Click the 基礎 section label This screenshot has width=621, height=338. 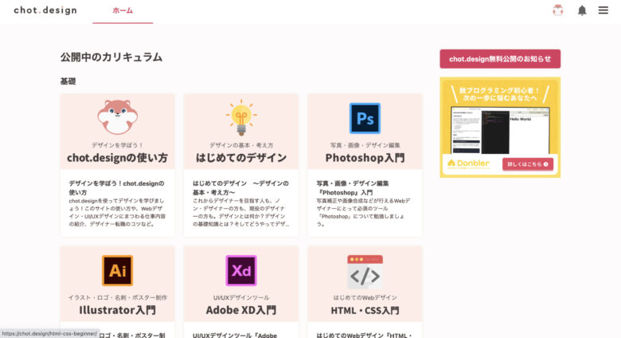click(x=68, y=81)
